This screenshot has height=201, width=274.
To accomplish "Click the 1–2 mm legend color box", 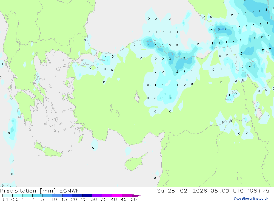I will click(27, 196).
